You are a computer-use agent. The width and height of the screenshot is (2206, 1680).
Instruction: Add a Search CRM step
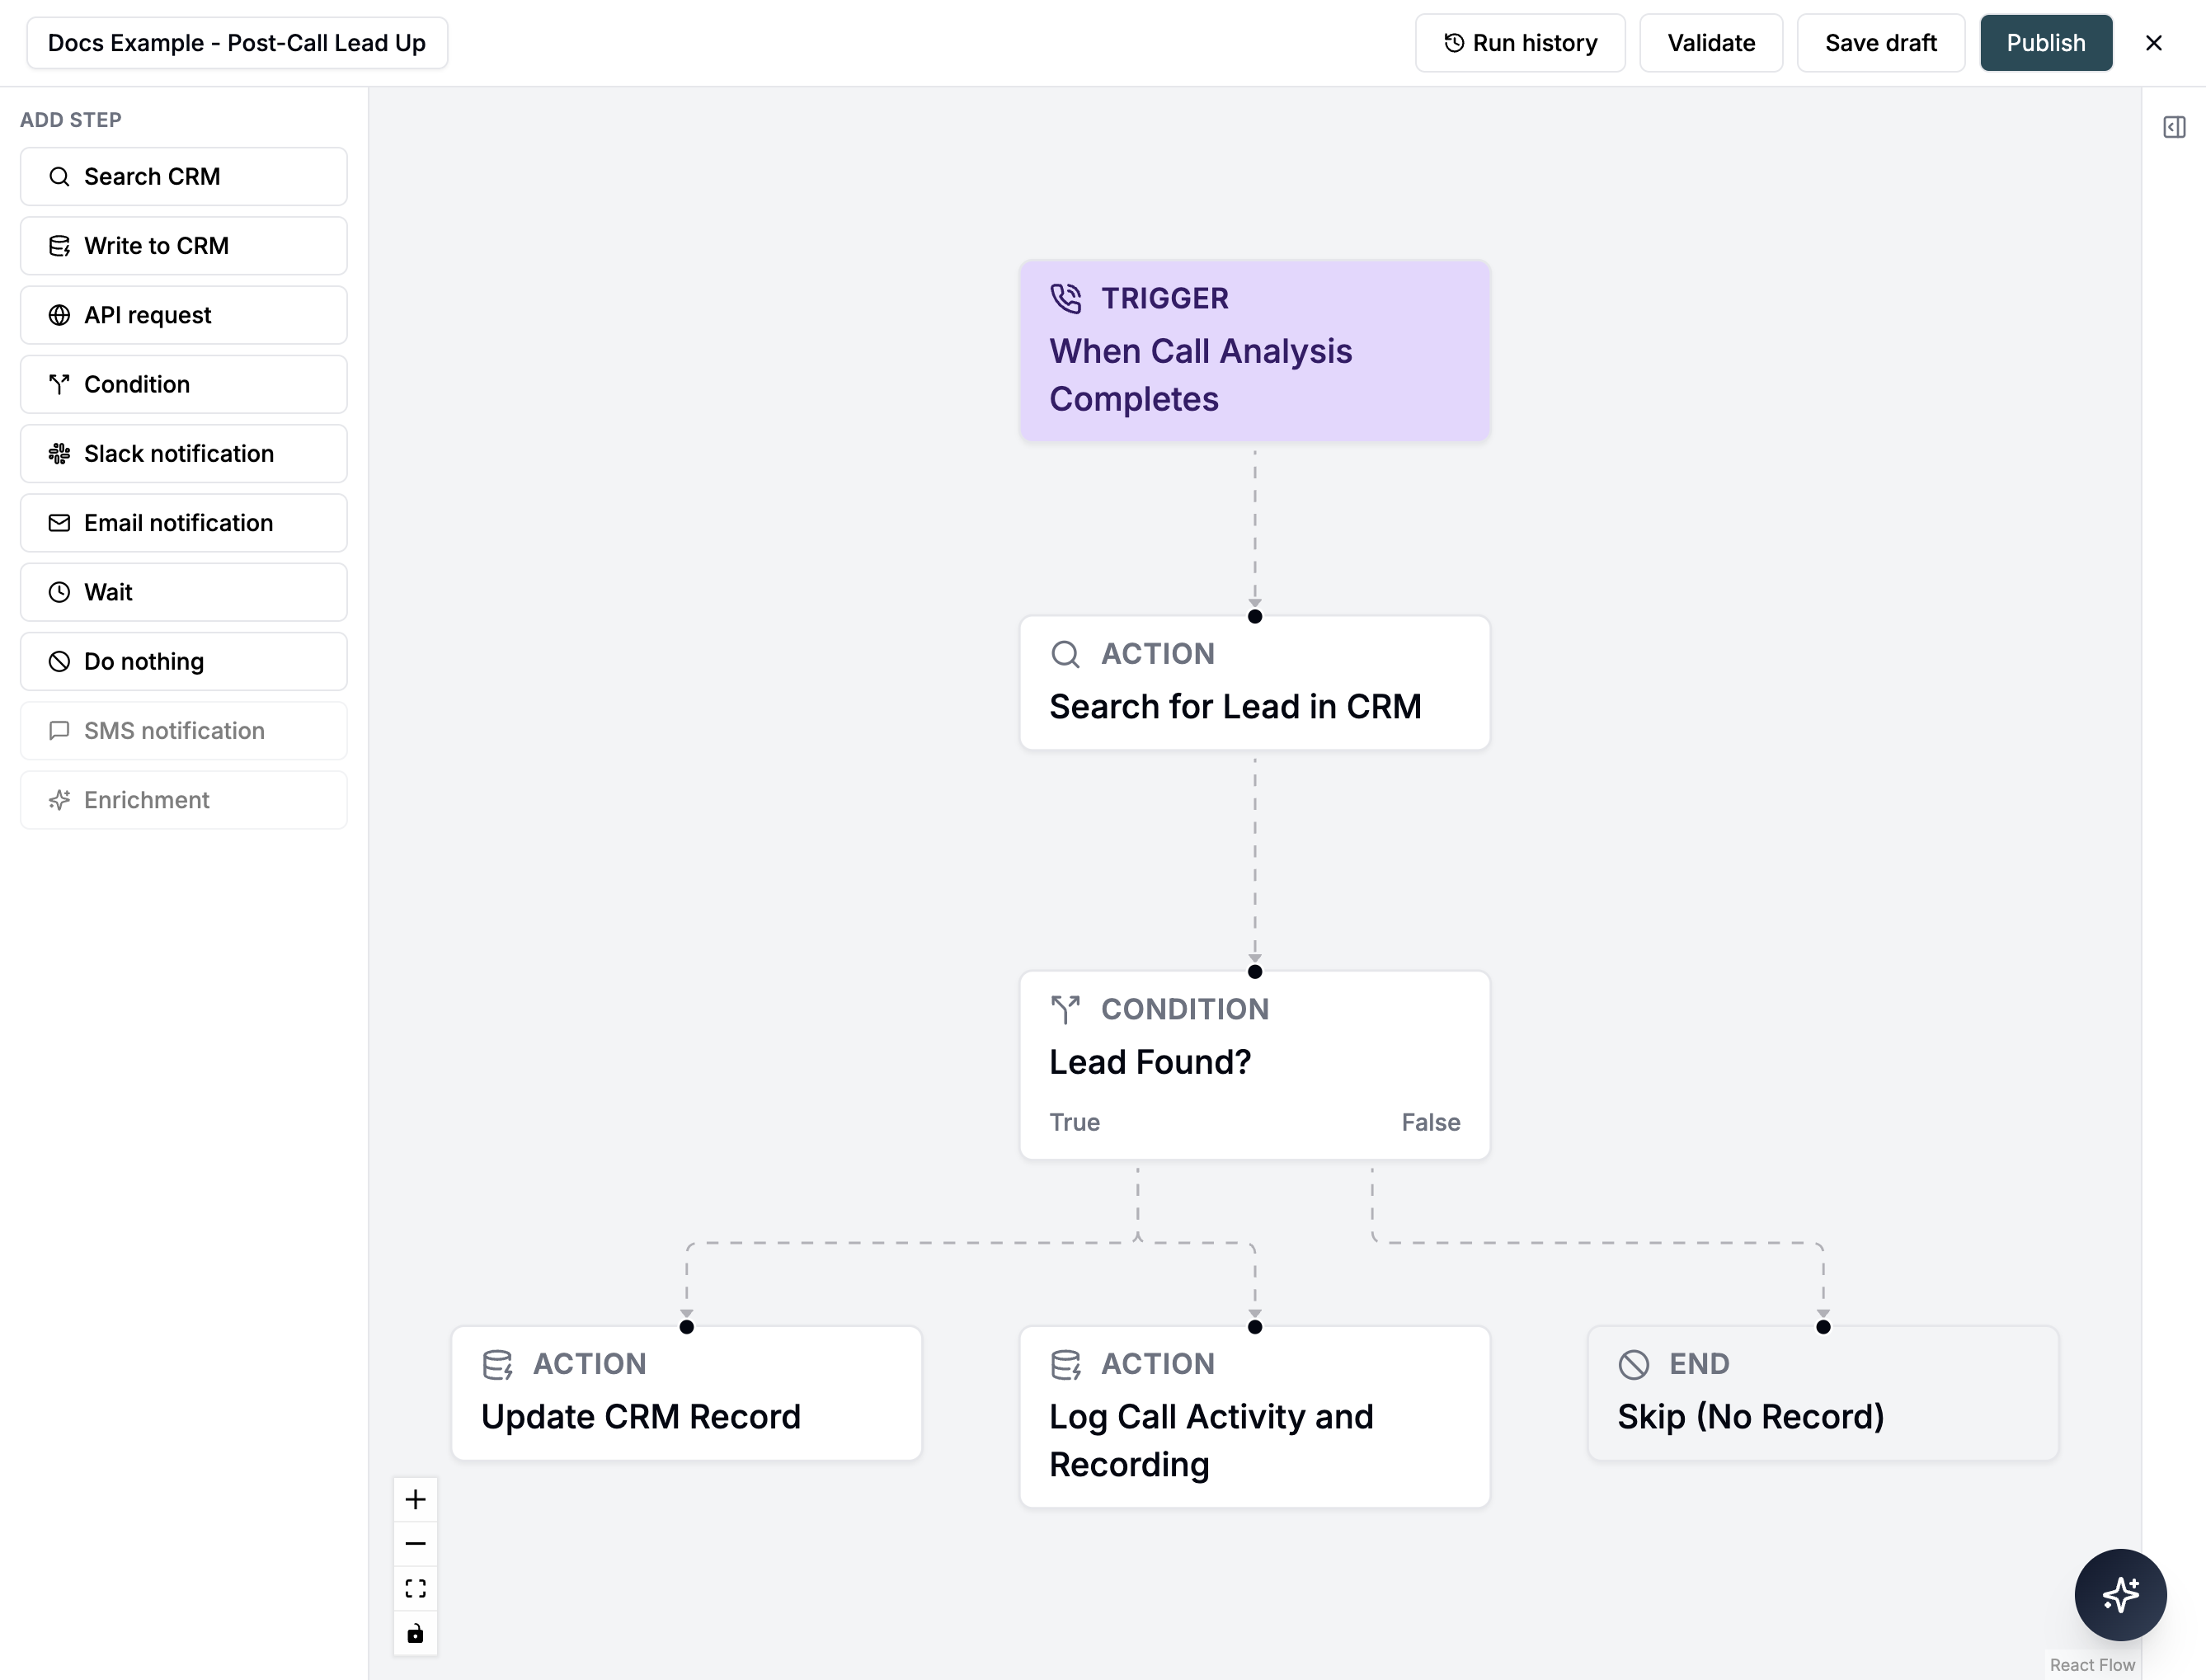184,177
